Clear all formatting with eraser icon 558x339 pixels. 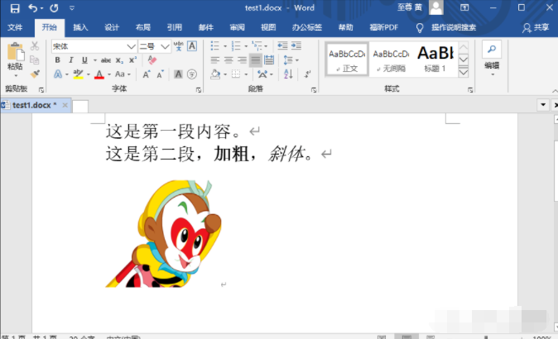coord(152,60)
